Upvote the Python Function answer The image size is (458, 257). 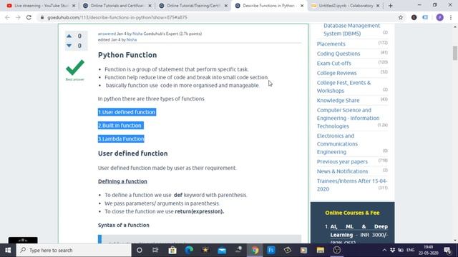pyautogui.click(x=69, y=36)
